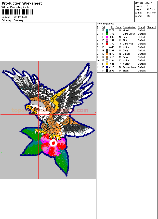Click the Element column header
This screenshot has height=219, width=158.
point(151,27)
